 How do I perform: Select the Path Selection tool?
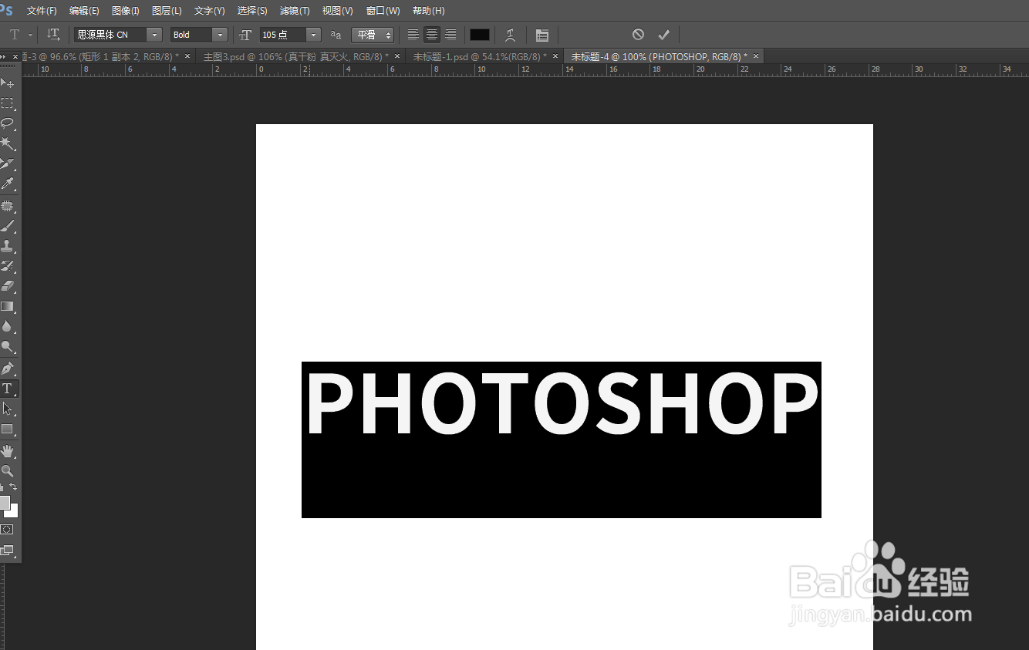(8, 409)
